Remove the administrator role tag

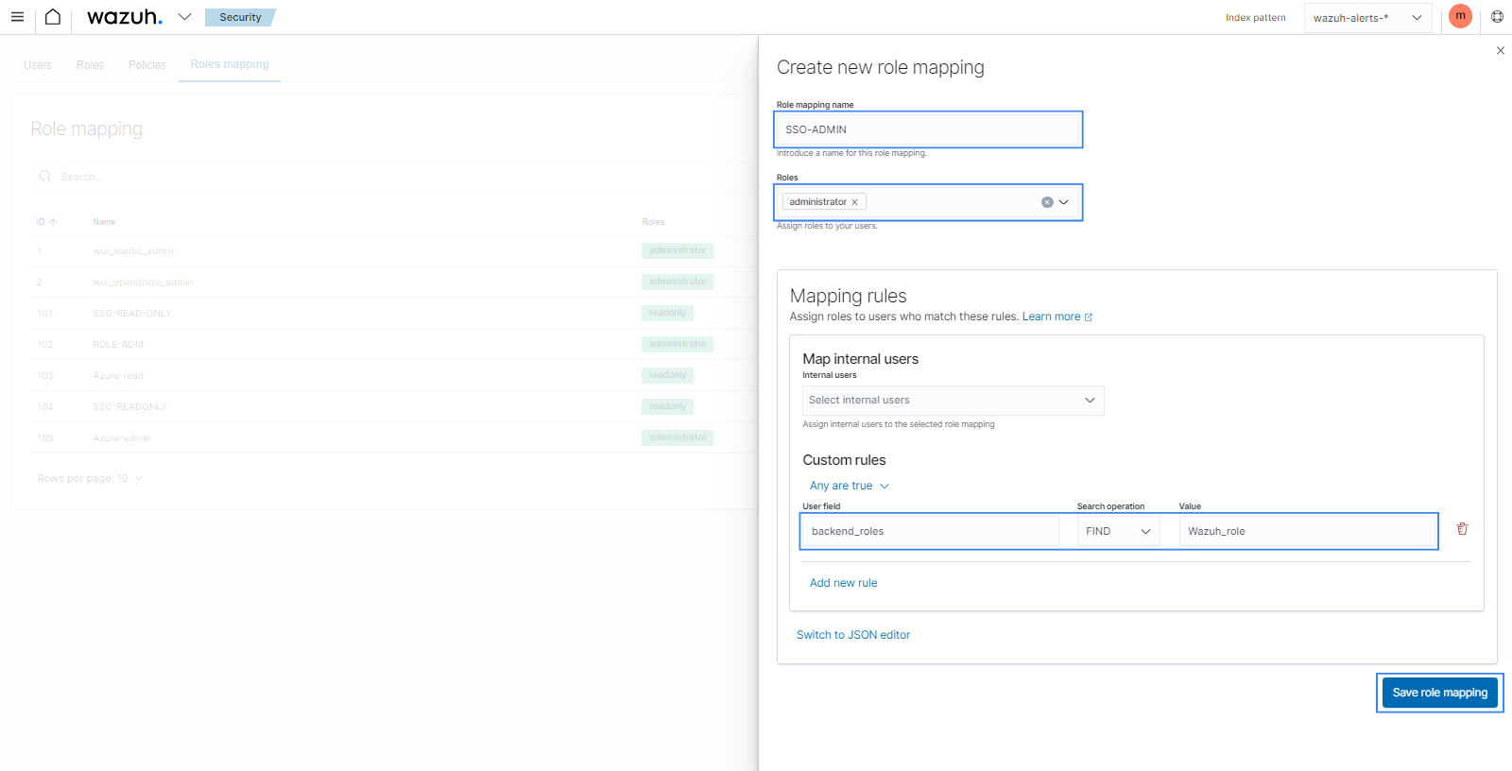point(854,202)
